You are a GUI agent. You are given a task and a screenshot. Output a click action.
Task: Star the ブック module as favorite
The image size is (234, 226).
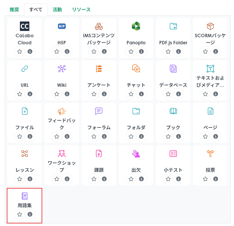click(x=168, y=137)
